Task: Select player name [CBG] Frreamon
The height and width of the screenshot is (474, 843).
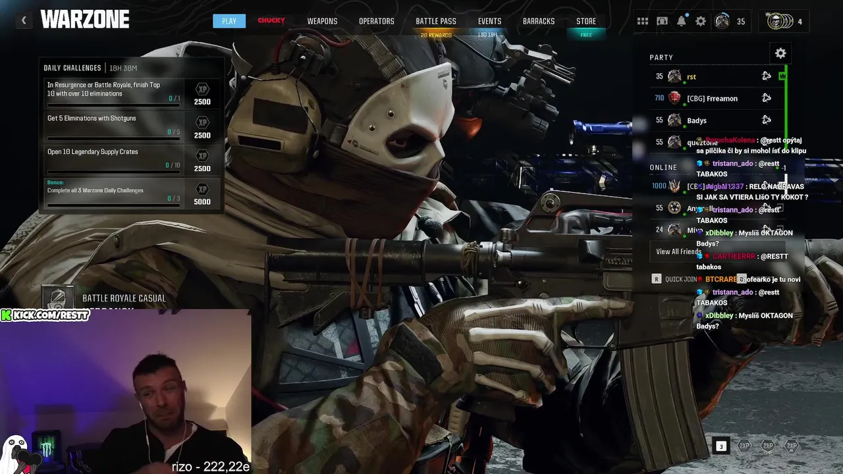Action: pos(712,99)
